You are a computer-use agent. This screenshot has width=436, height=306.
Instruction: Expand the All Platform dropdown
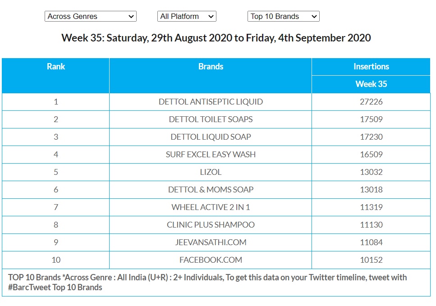[x=187, y=17]
